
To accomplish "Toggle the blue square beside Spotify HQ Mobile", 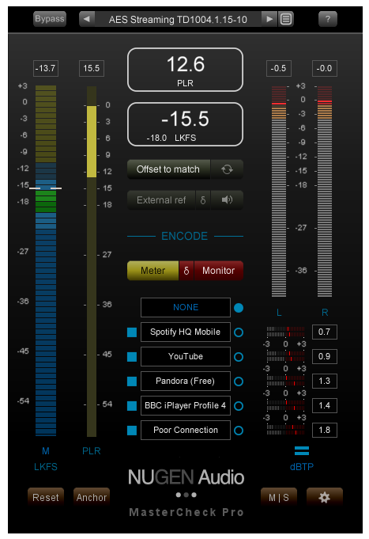I will point(132,332).
